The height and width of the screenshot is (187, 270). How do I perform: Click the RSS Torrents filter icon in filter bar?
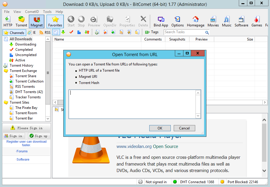coord(121,32)
